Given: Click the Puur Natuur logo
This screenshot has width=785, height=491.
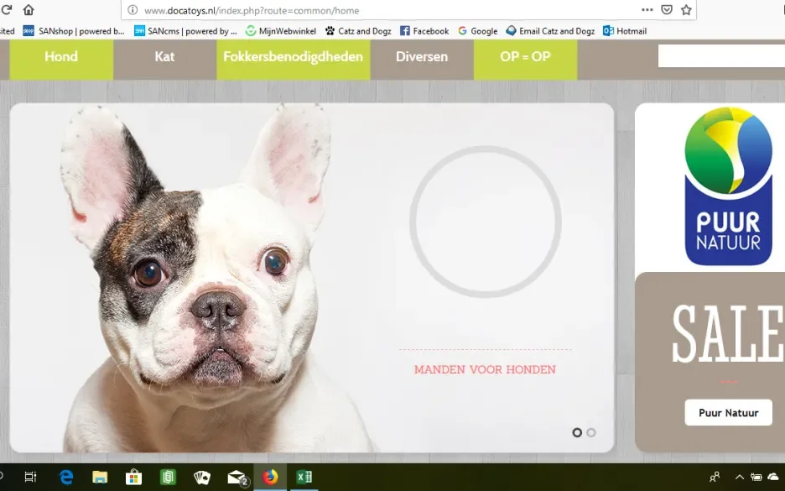Looking at the screenshot, I should (729, 185).
